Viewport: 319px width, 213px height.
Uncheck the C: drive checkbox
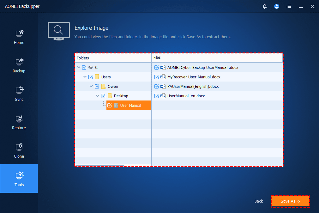pyautogui.click(x=84, y=67)
